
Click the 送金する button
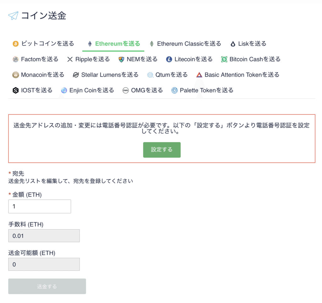pyautogui.click(x=47, y=286)
